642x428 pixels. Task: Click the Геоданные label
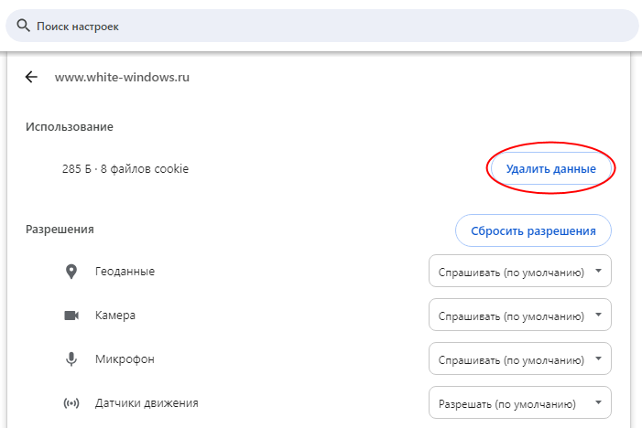click(x=125, y=272)
